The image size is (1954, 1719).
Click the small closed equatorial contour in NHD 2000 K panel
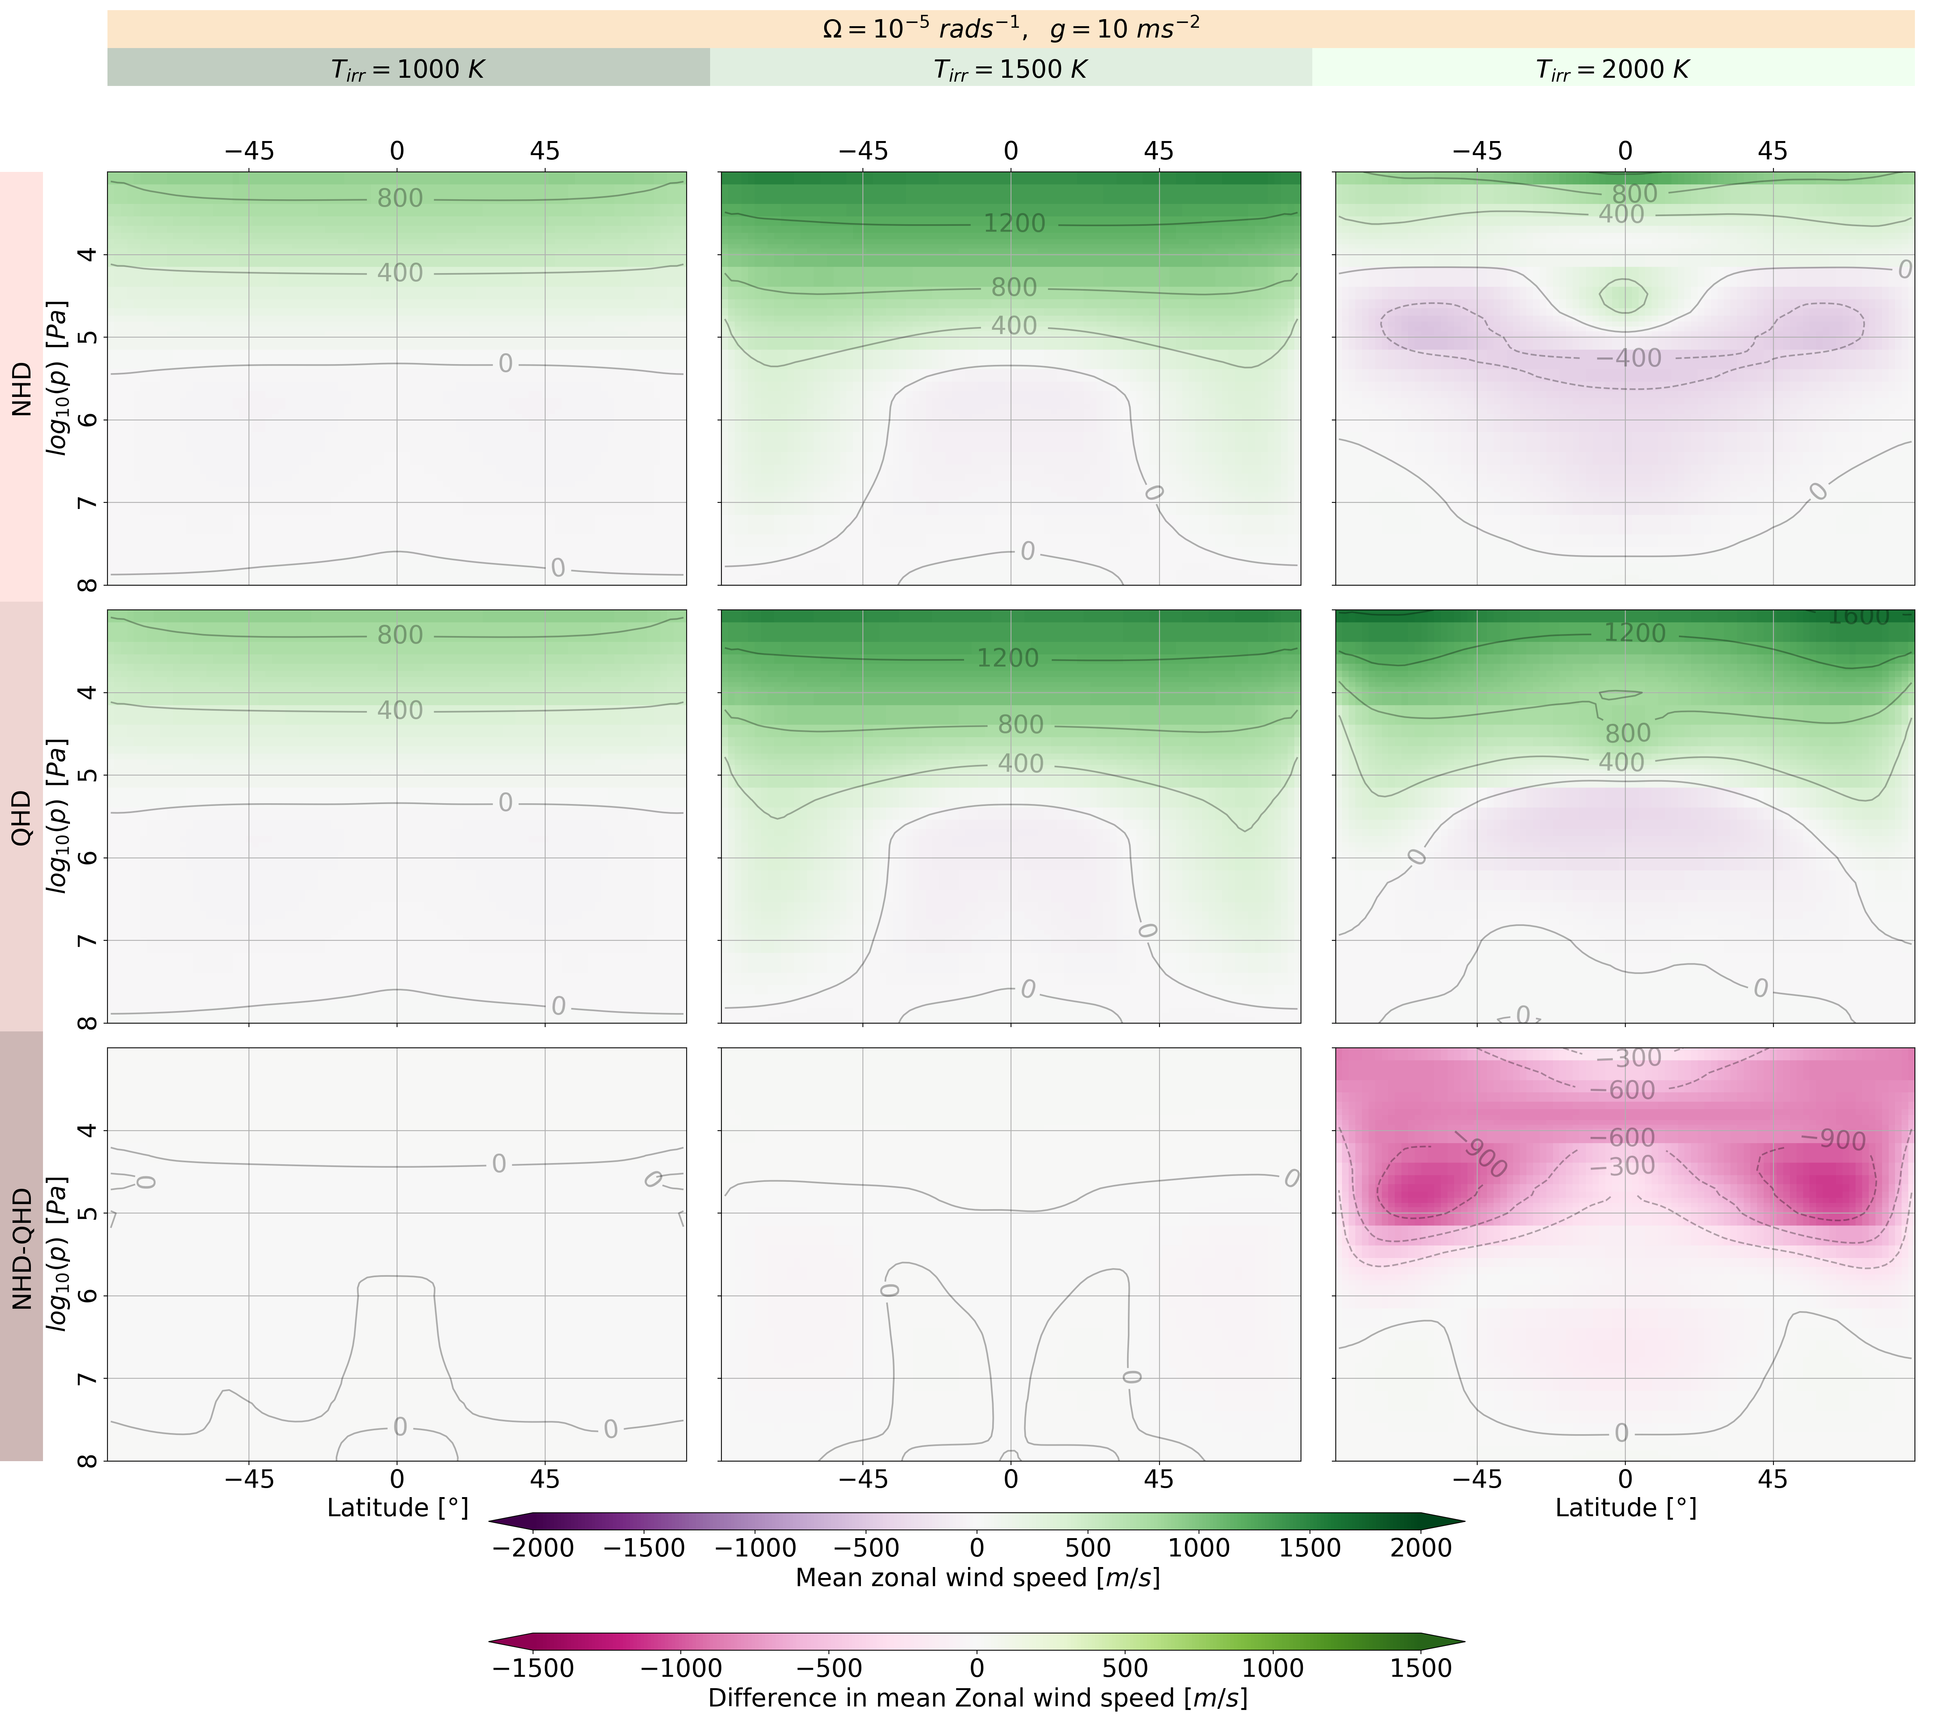pos(1624,296)
